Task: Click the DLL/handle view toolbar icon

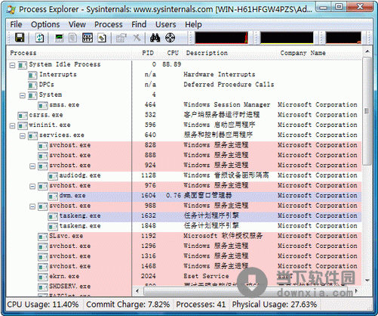Action: click(102, 38)
